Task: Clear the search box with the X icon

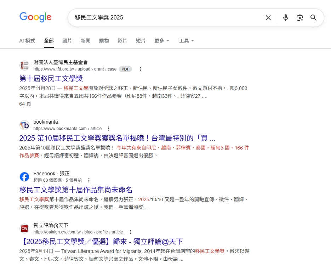Action: [x=268, y=18]
